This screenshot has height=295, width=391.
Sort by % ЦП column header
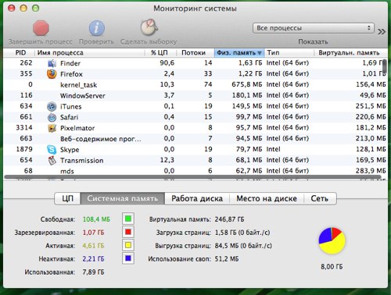160,53
